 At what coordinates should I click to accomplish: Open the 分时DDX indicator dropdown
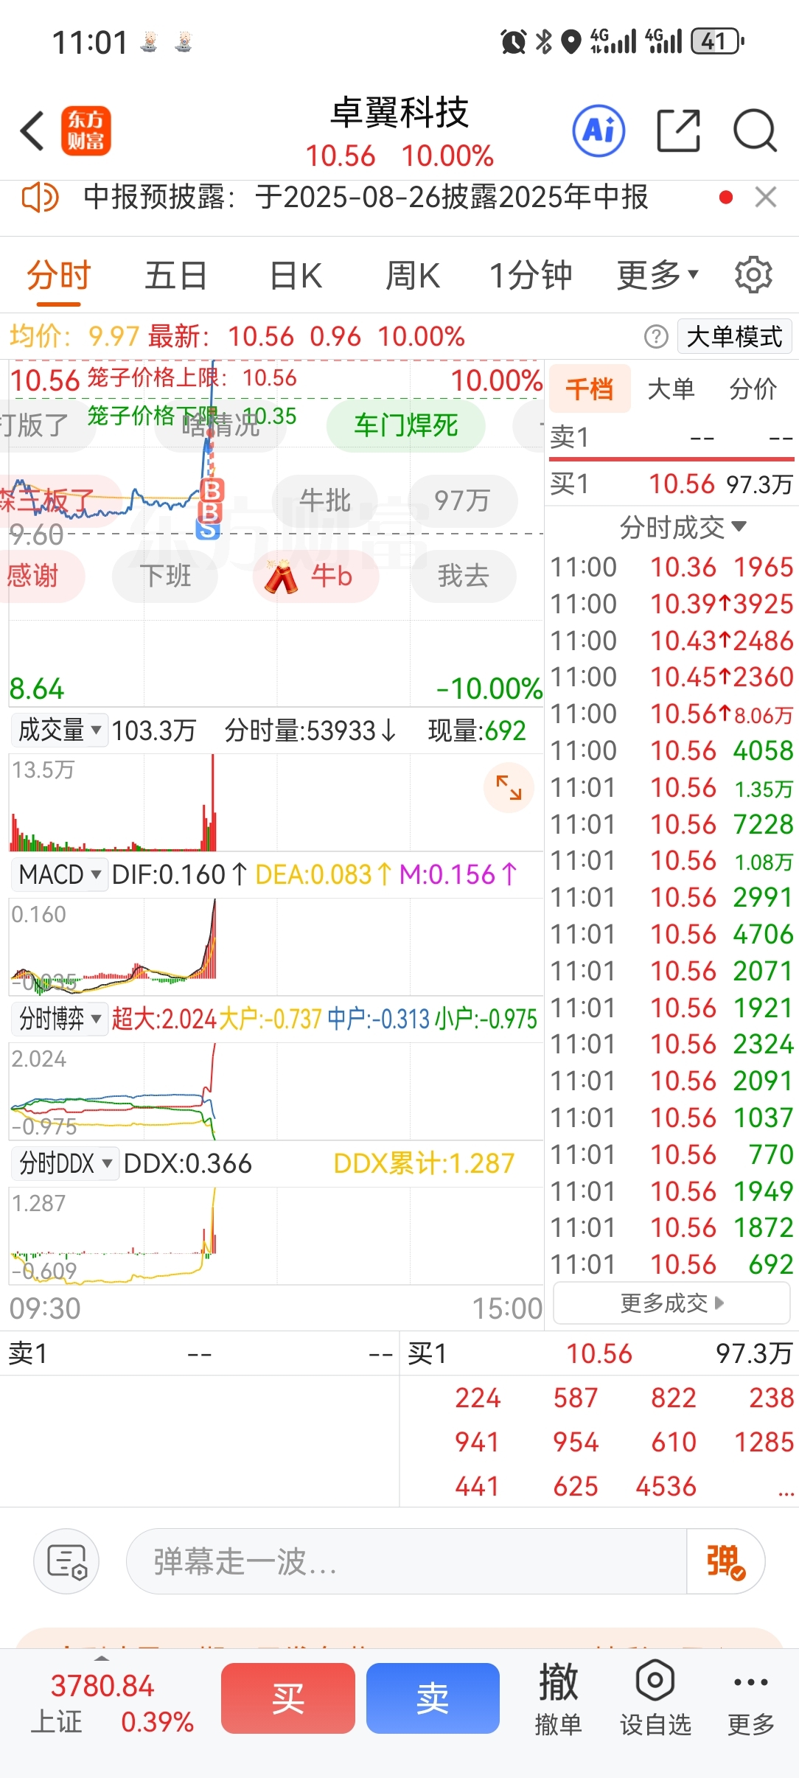65,1163
